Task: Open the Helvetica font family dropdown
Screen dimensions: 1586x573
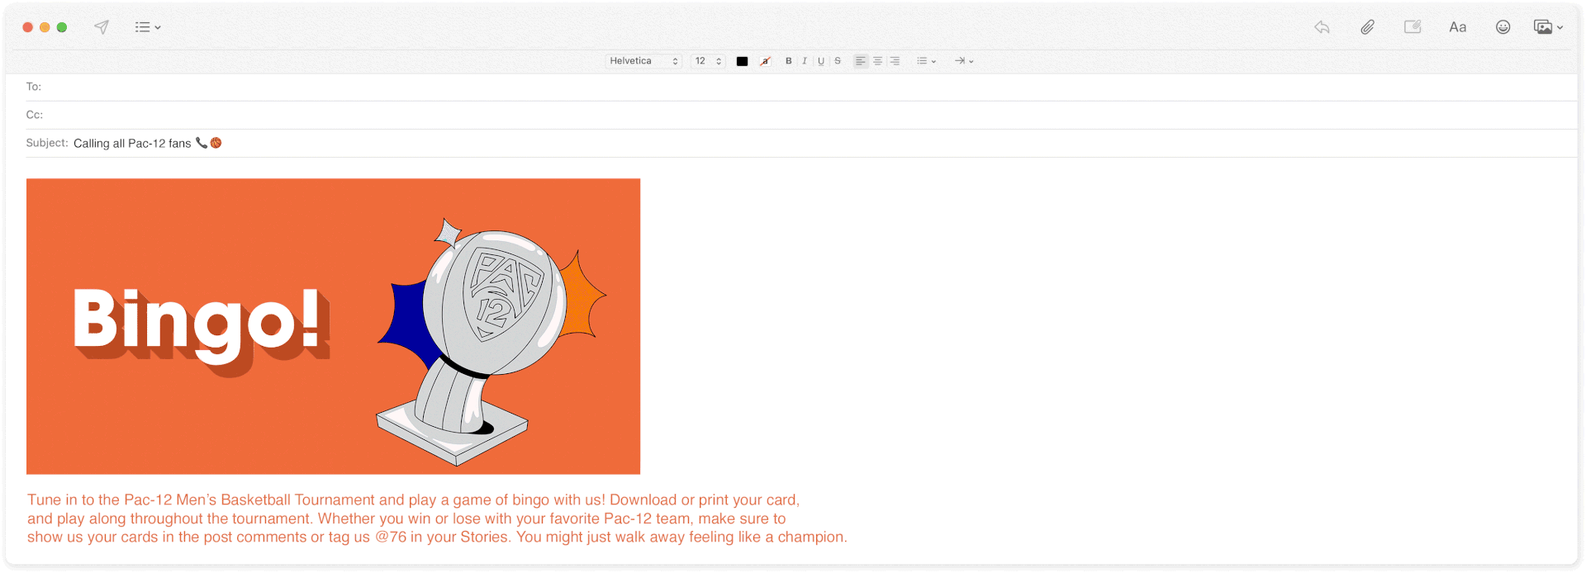Action: pyautogui.click(x=643, y=61)
